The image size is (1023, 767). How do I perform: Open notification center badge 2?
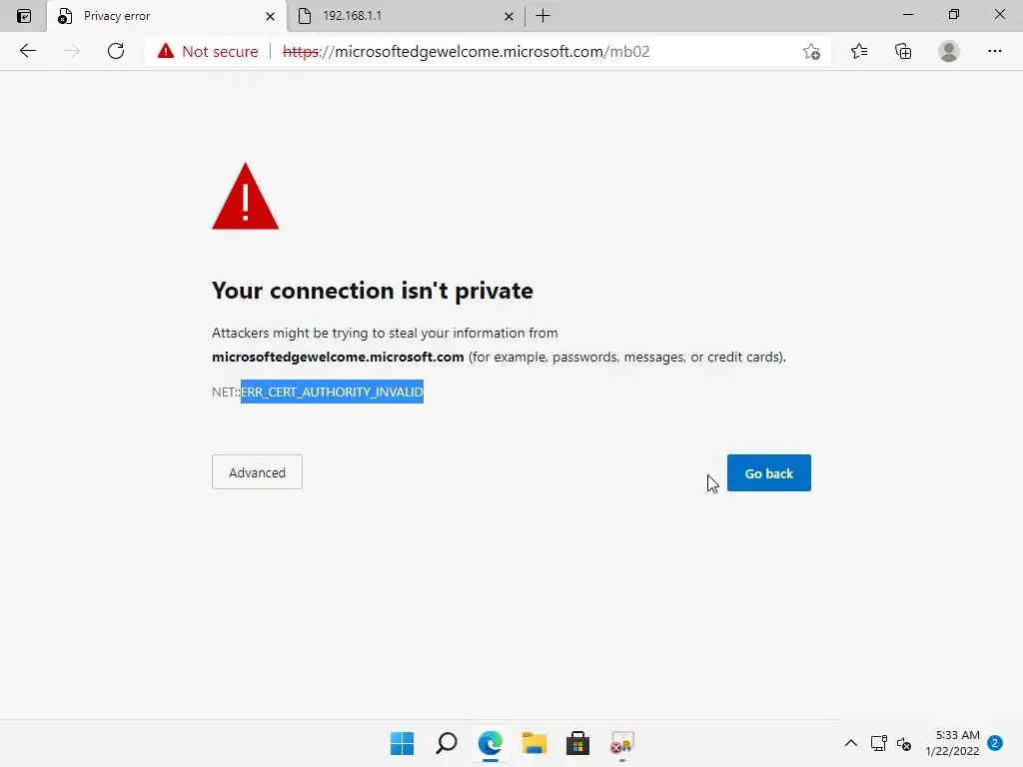(x=995, y=743)
